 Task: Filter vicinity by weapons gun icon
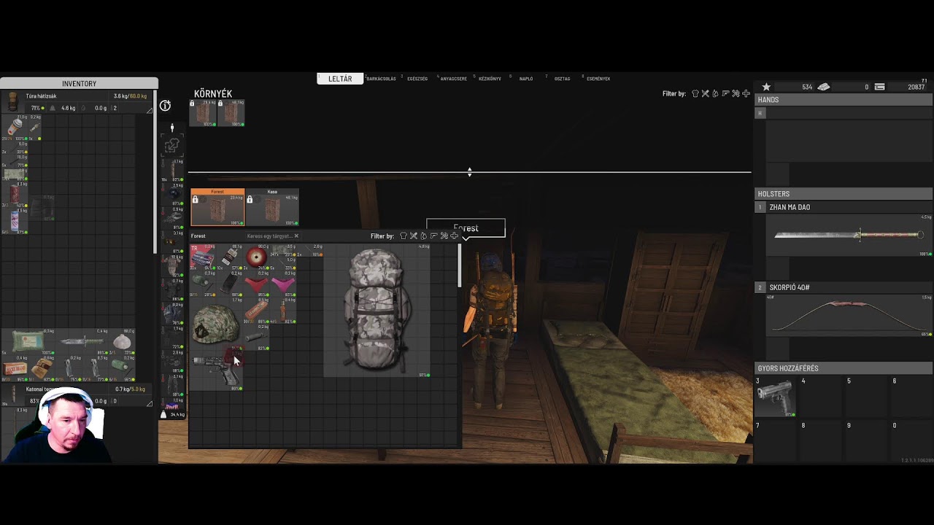click(x=725, y=94)
